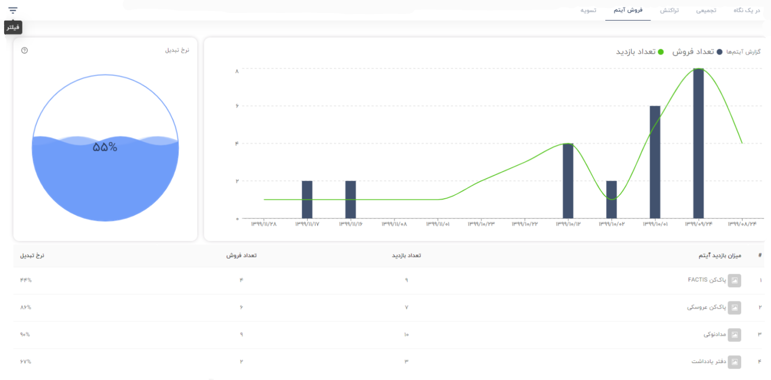Click the bar at 1399/10/01
This screenshot has height=380, width=771.
tap(655, 162)
